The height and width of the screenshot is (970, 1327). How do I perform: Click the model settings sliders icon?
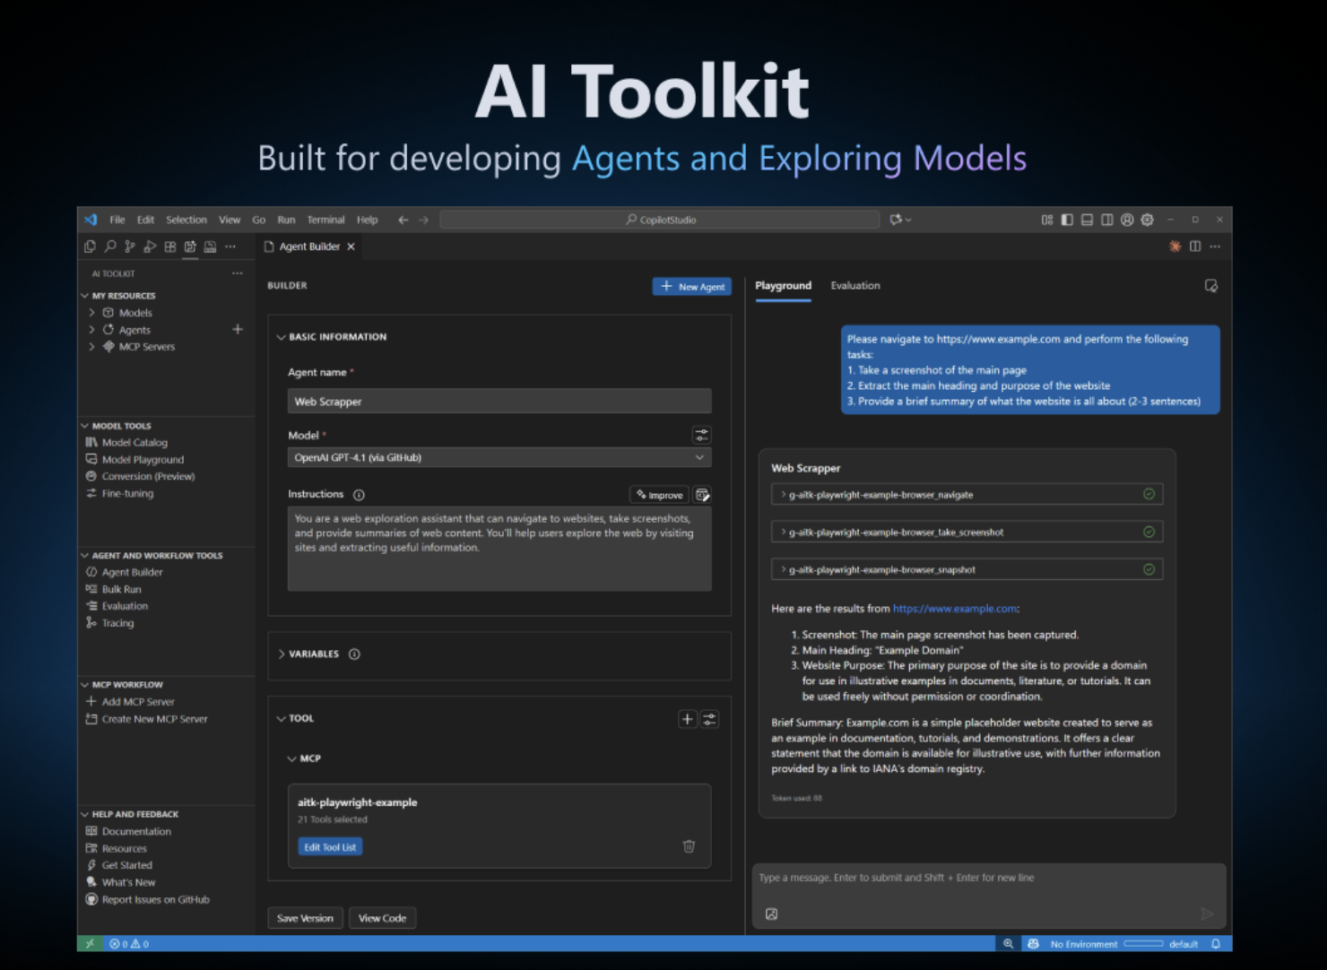[x=702, y=435]
